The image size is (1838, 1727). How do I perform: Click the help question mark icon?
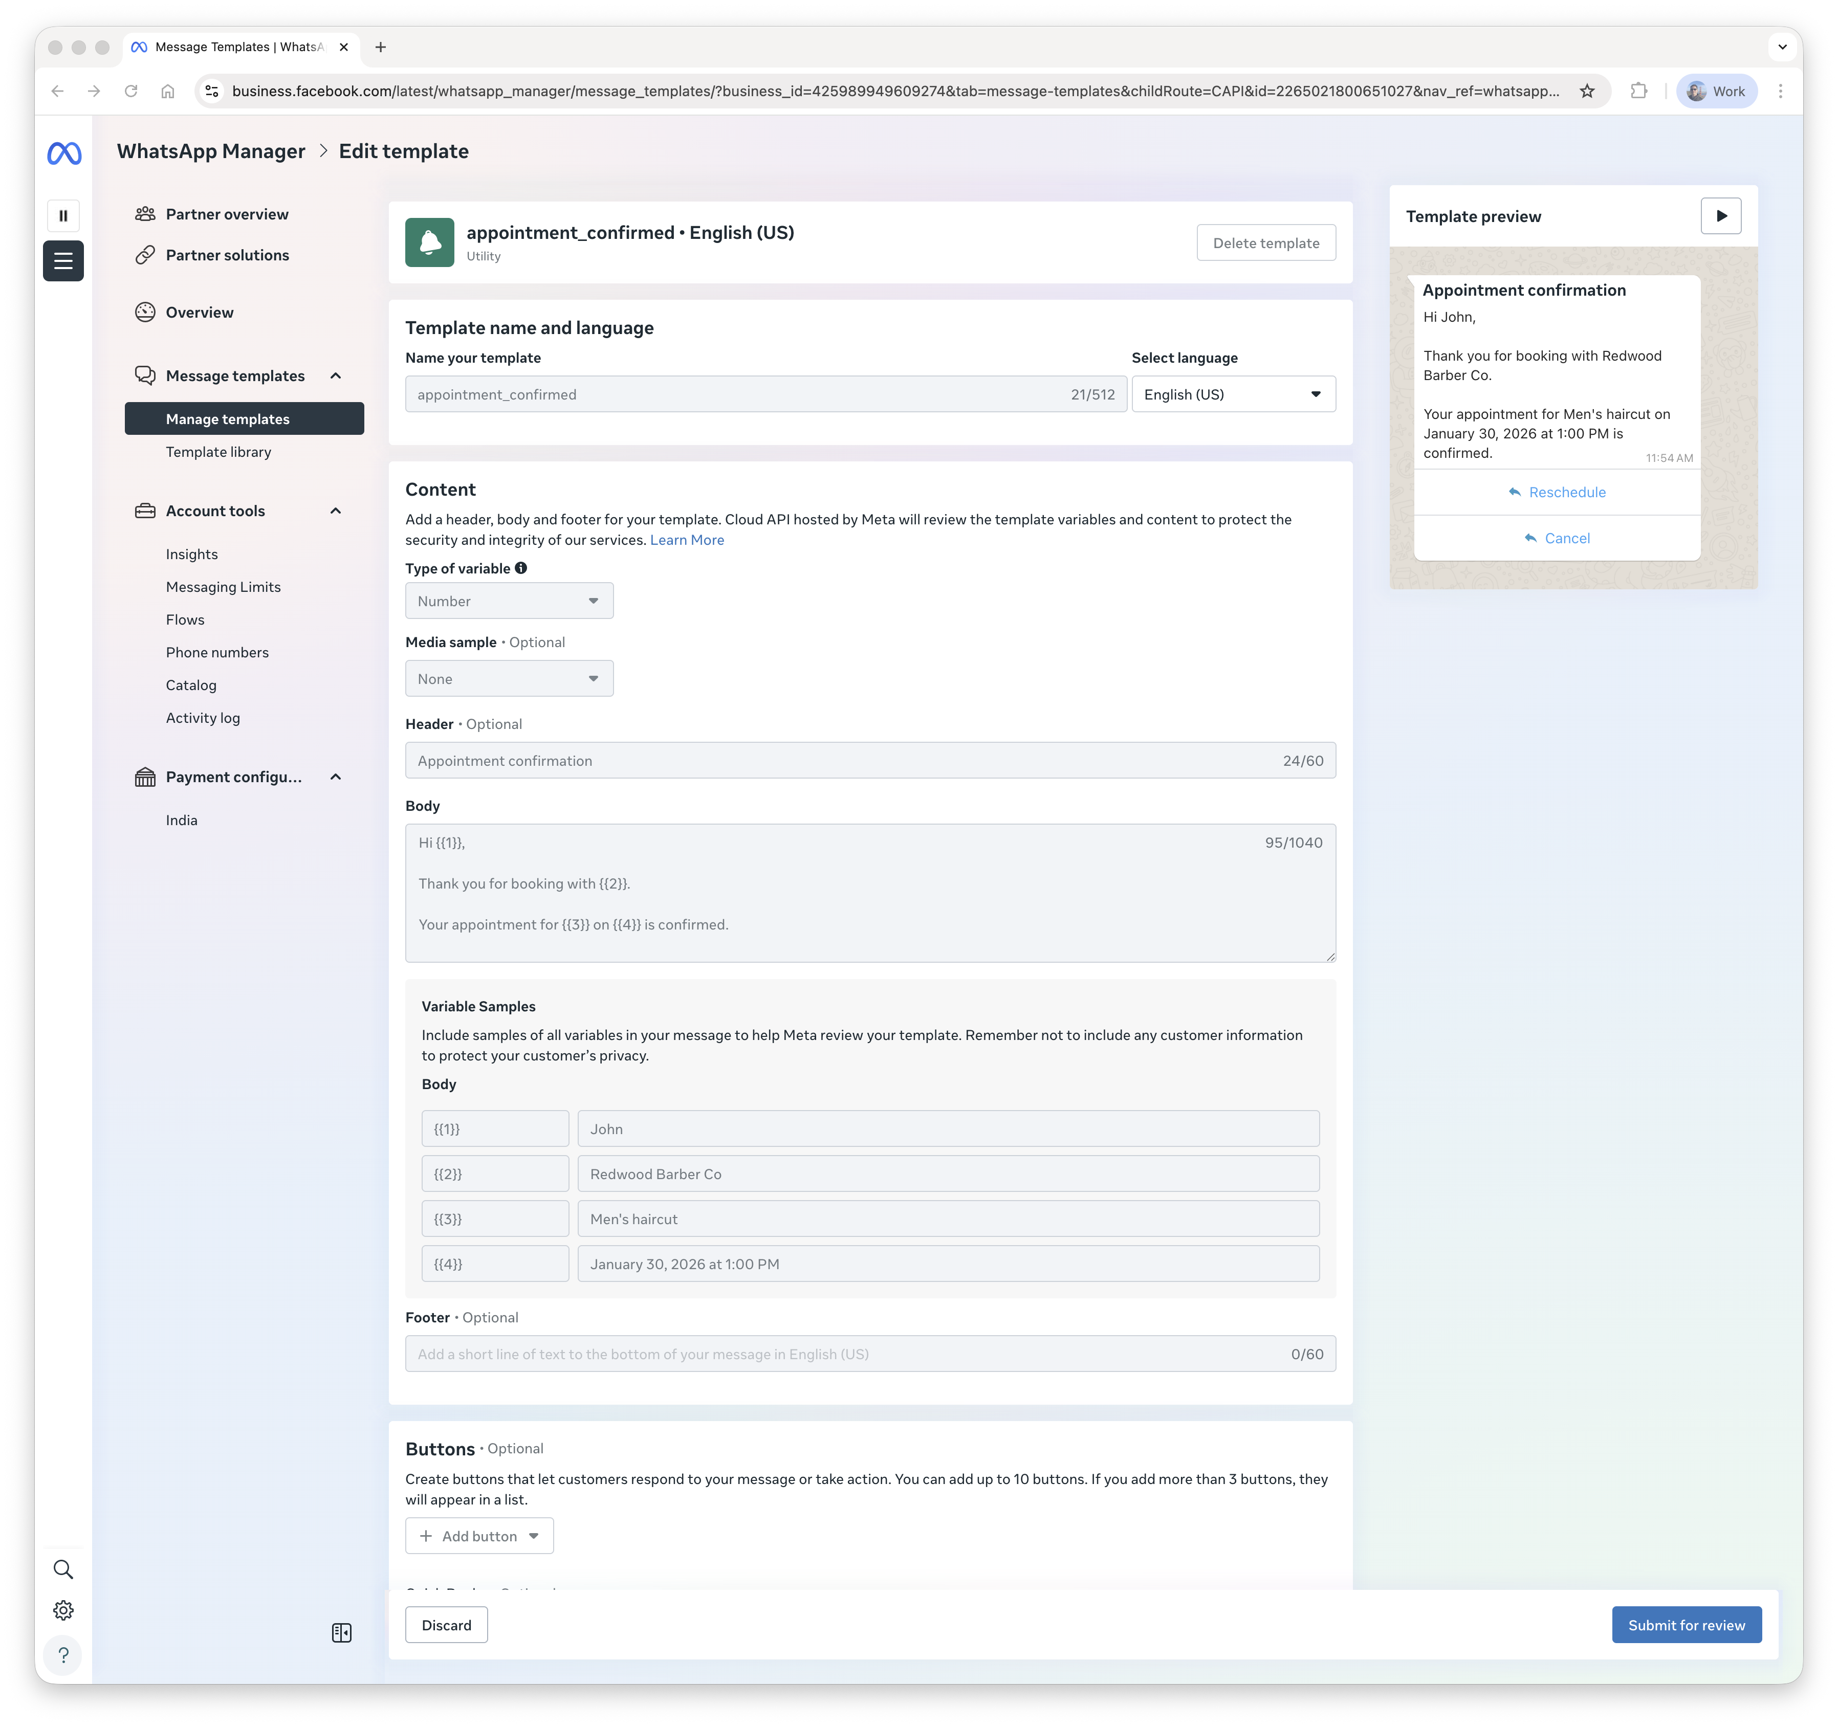[x=63, y=1655]
